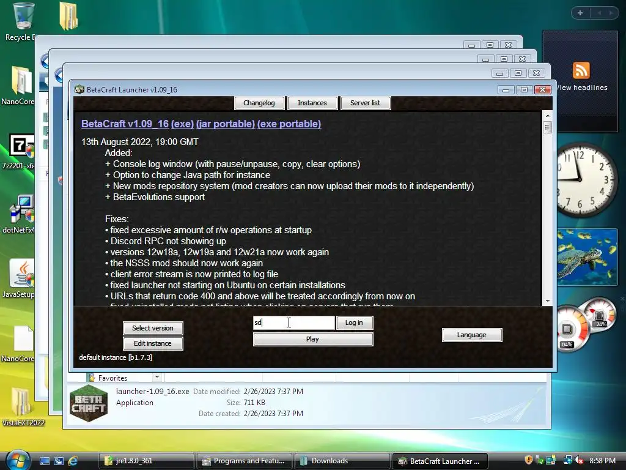Screen dimensions: 626x470
Task: Click the changelog scrollbar up arrow
Action: click(x=548, y=116)
